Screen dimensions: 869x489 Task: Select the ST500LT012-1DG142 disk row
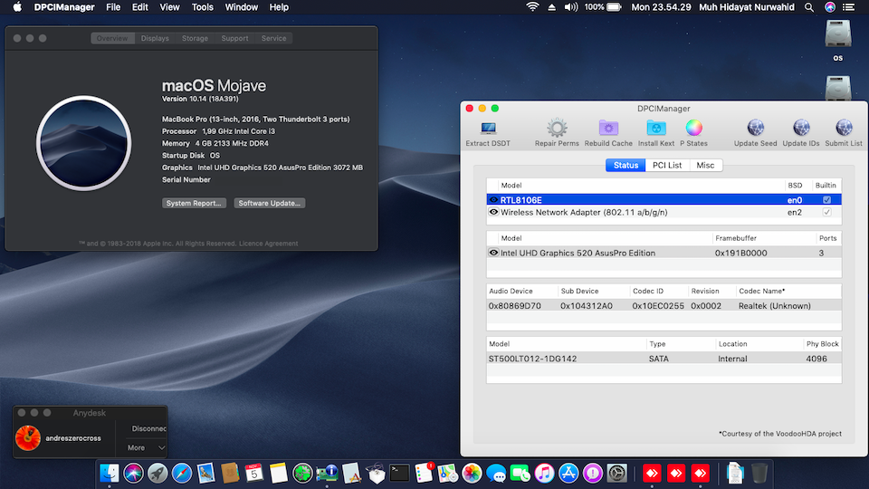pyautogui.click(x=664, y=359)
